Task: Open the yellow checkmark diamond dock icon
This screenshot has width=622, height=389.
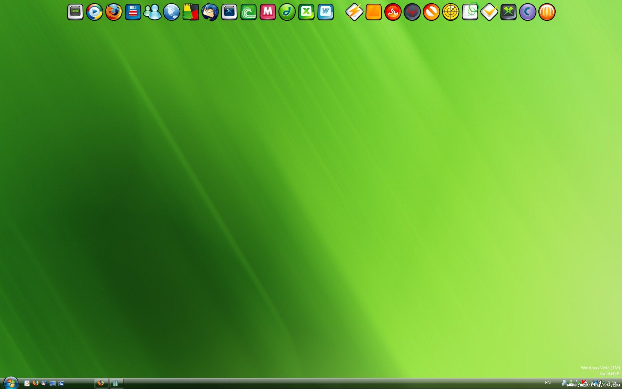Action: (489, 12)
